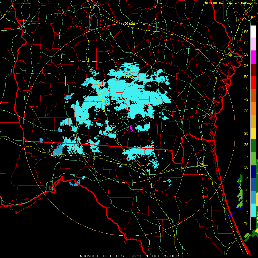Click the "38" scale value label

coord(246,111)
